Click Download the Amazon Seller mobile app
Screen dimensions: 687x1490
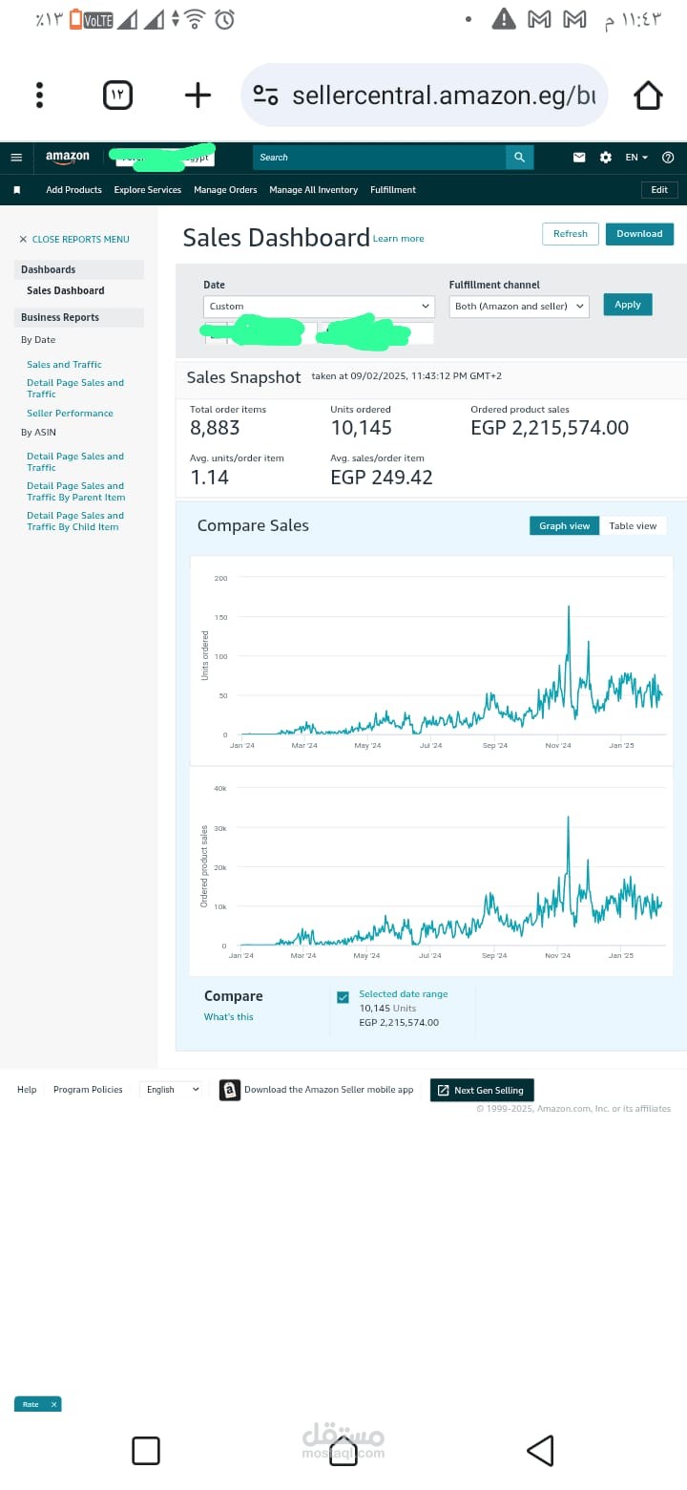[329, 1090]
